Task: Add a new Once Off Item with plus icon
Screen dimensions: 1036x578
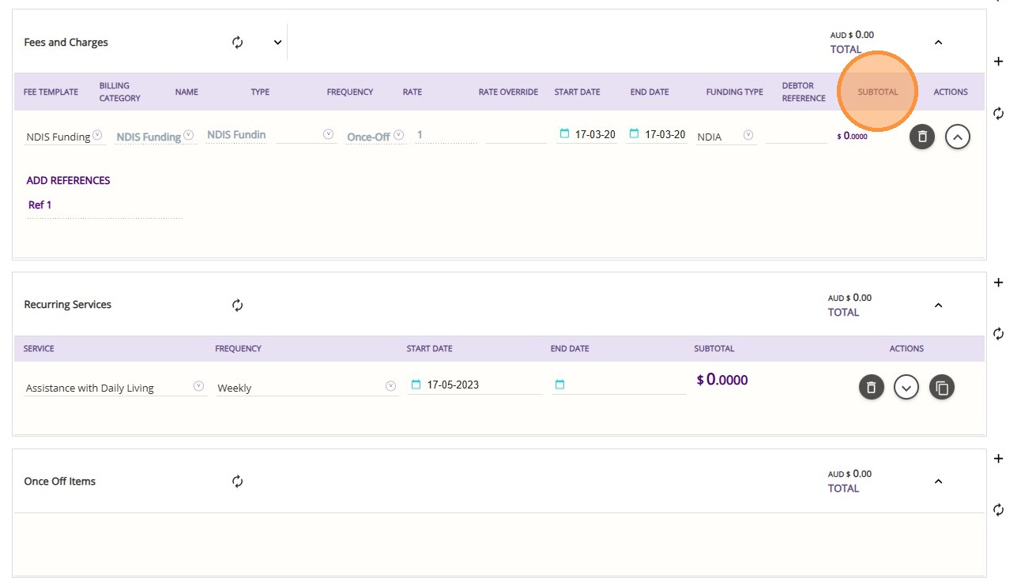Action: [x=999, y=459]
